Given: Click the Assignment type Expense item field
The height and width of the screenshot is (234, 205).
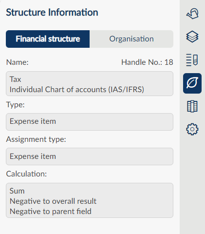Looking at the screenshot, I should [x=90, y=156].
